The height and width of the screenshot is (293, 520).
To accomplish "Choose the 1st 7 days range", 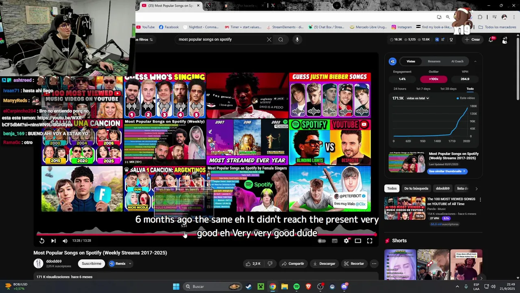I will pyautogui.click(x=423, y=89).
